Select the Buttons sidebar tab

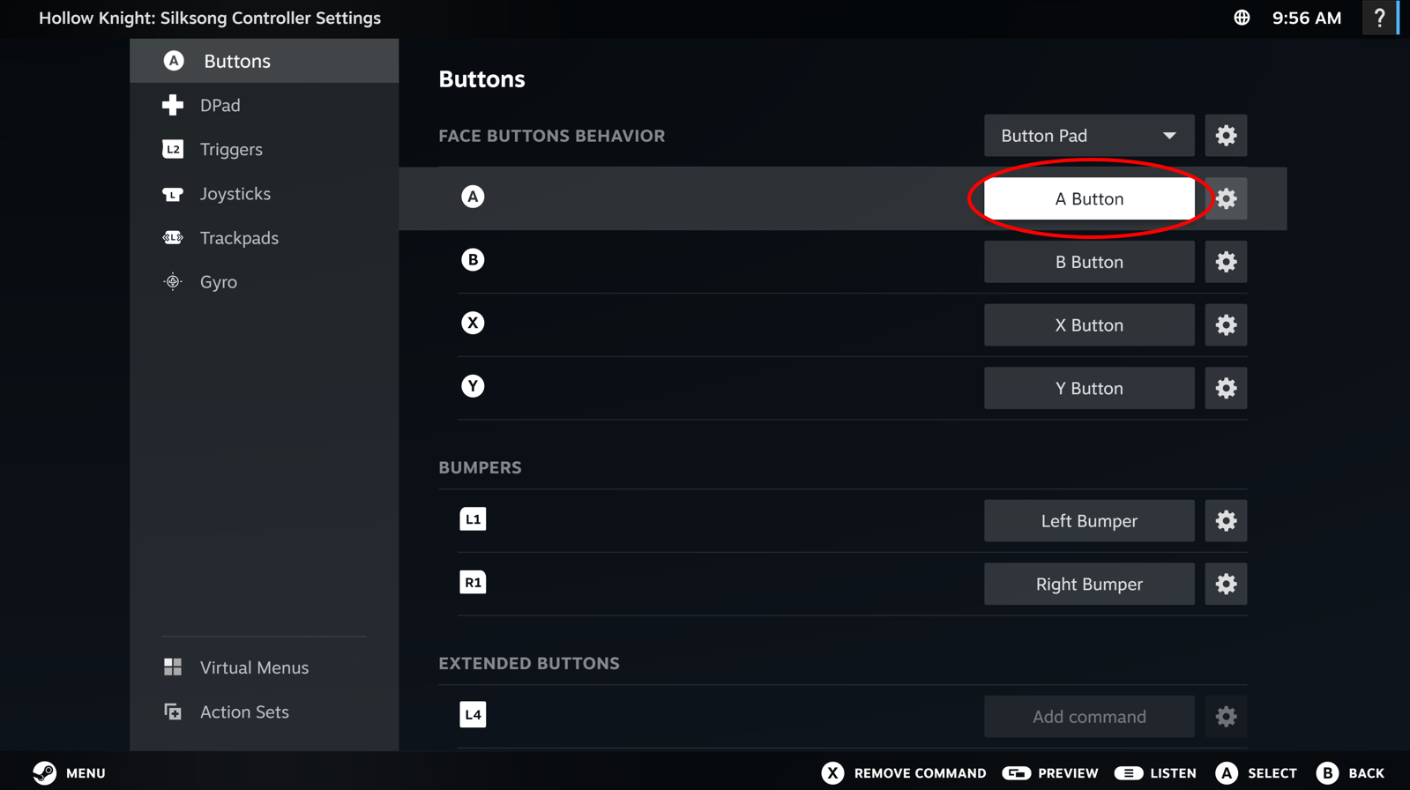(265, 61)
